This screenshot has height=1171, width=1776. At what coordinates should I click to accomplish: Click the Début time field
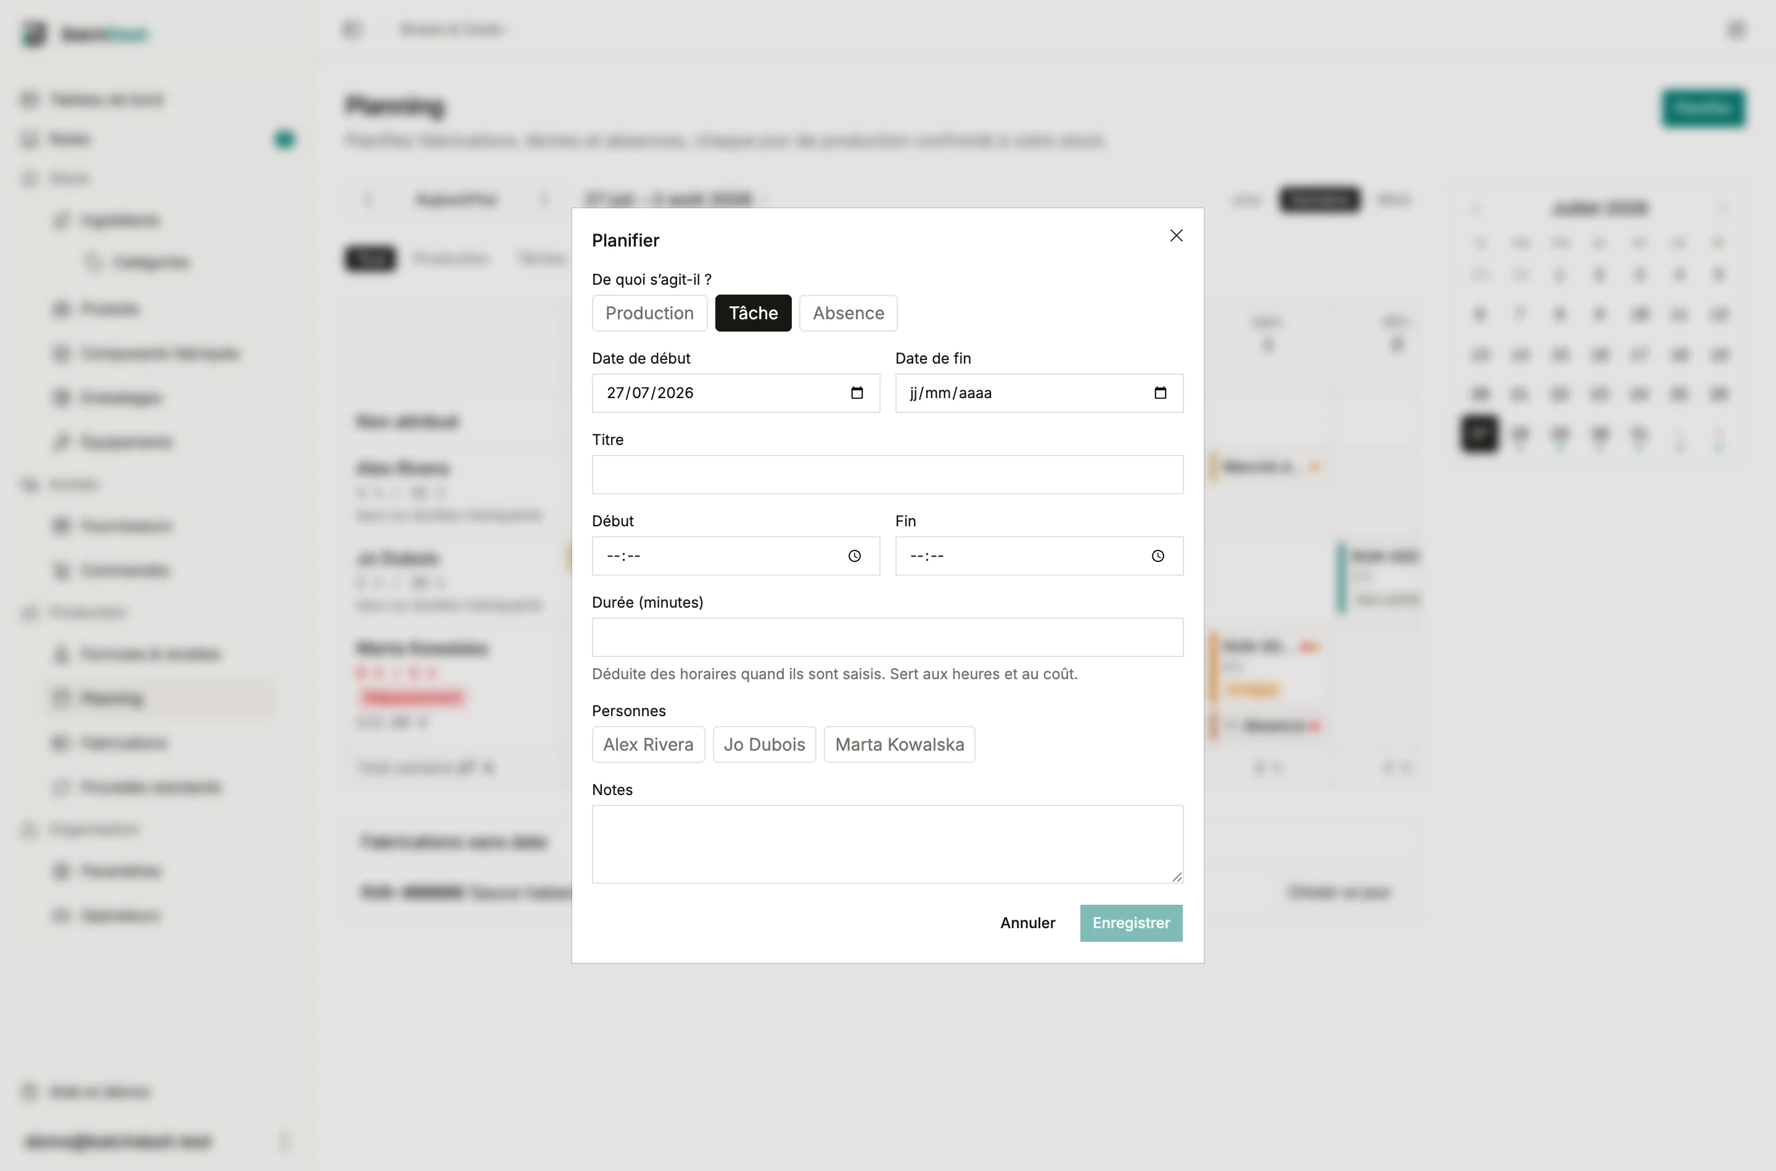736,556
